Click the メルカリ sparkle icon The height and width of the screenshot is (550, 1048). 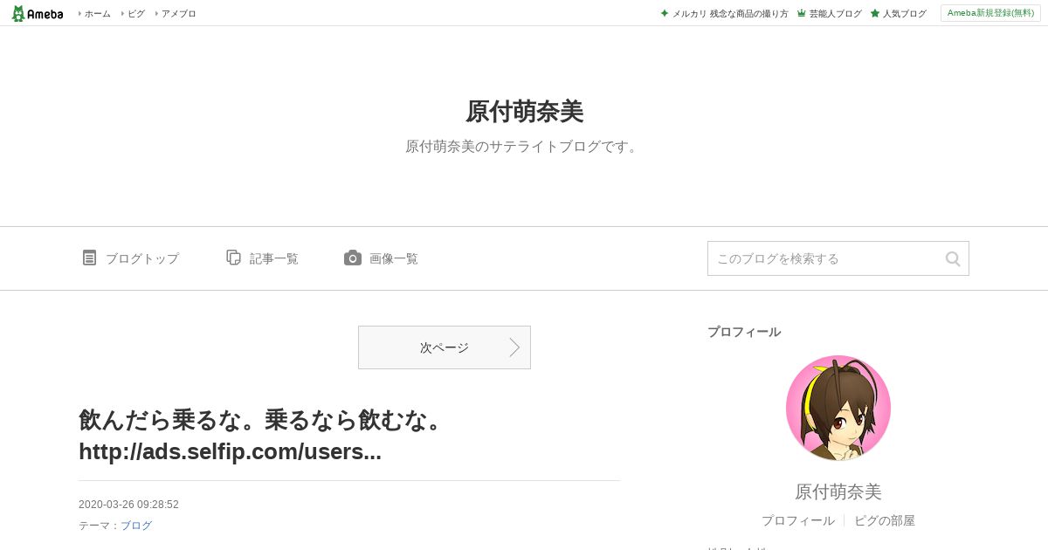coord(665,13)
